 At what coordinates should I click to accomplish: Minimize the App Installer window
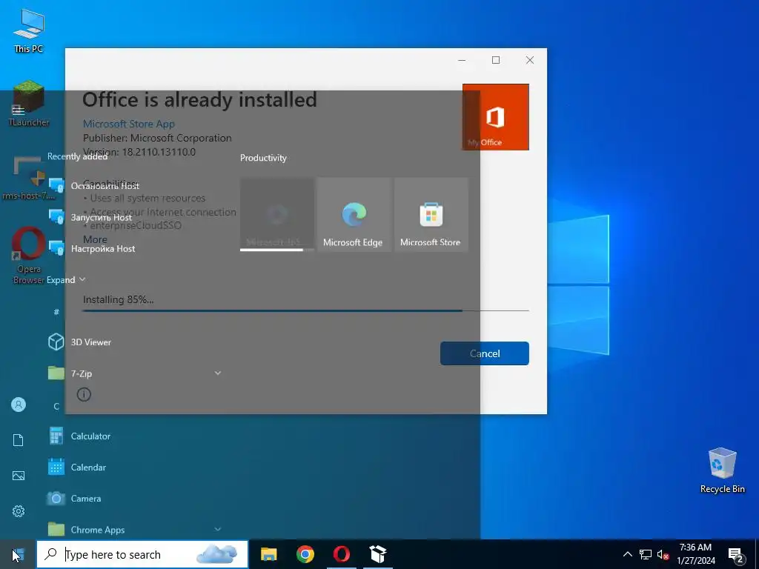(x=462, y=60)
